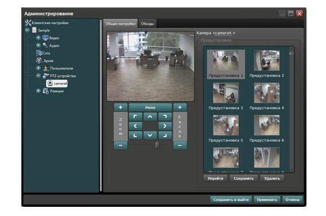Click the Перейти preset button

(x=215, y=178)
